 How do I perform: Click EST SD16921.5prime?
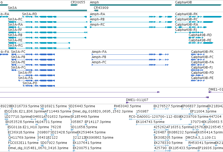[42, 109]
